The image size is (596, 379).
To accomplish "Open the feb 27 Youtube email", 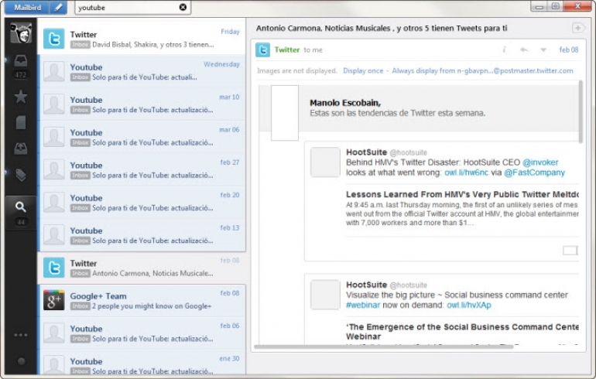I will 142,169.
